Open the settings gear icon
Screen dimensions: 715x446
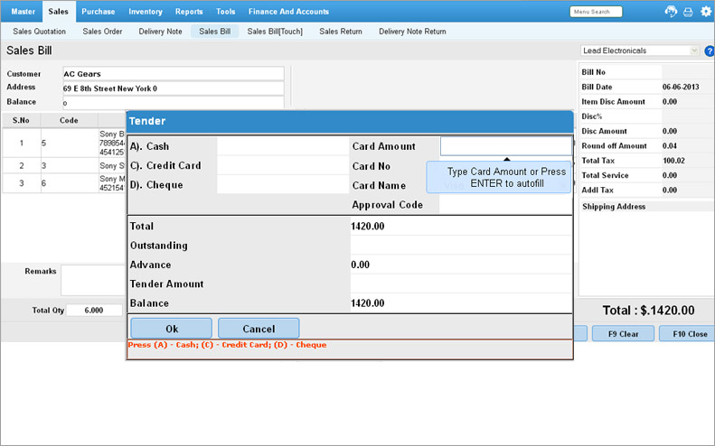pyautogui.click(x=706, y=12)
